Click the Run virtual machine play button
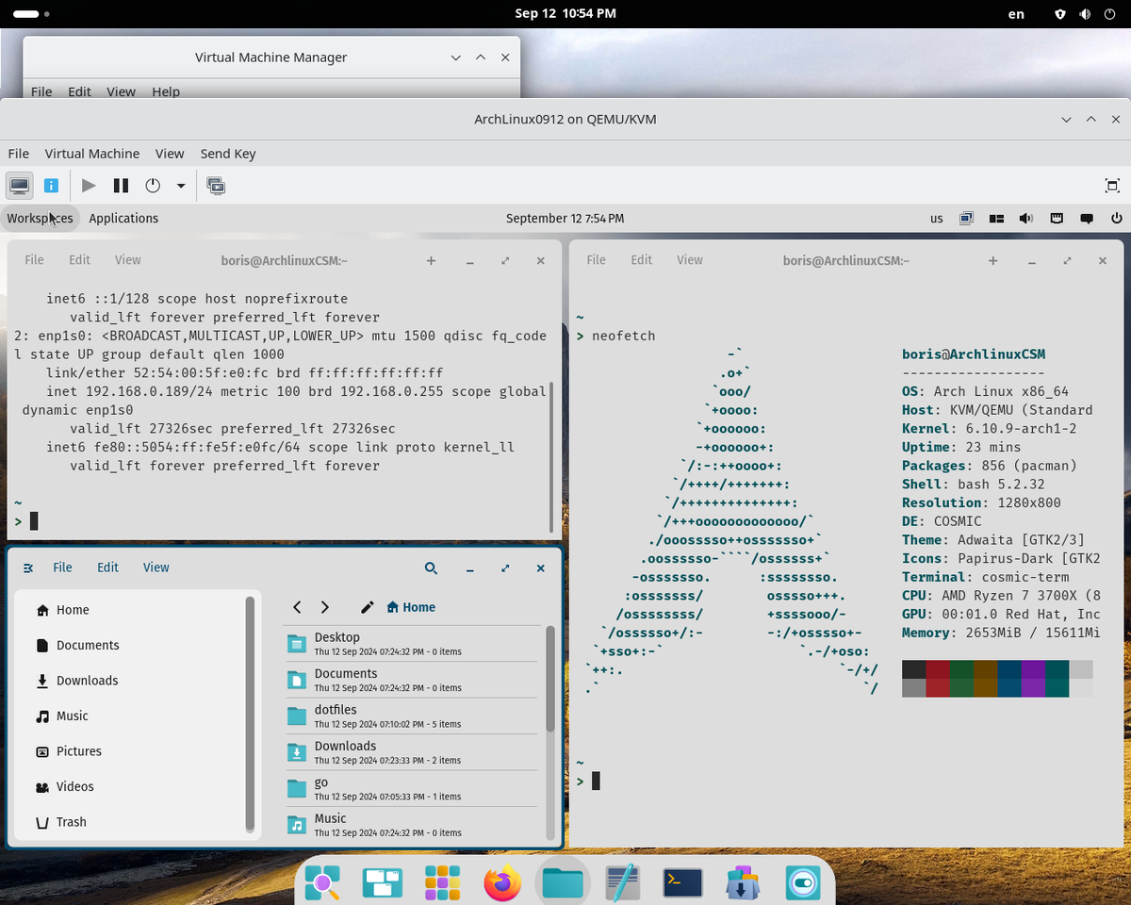This screenshot has width=1131, height=905. pyautogui.click(x=89, y=186)
